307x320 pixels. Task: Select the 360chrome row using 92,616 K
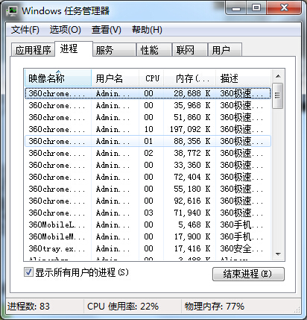tap(148, 201)
